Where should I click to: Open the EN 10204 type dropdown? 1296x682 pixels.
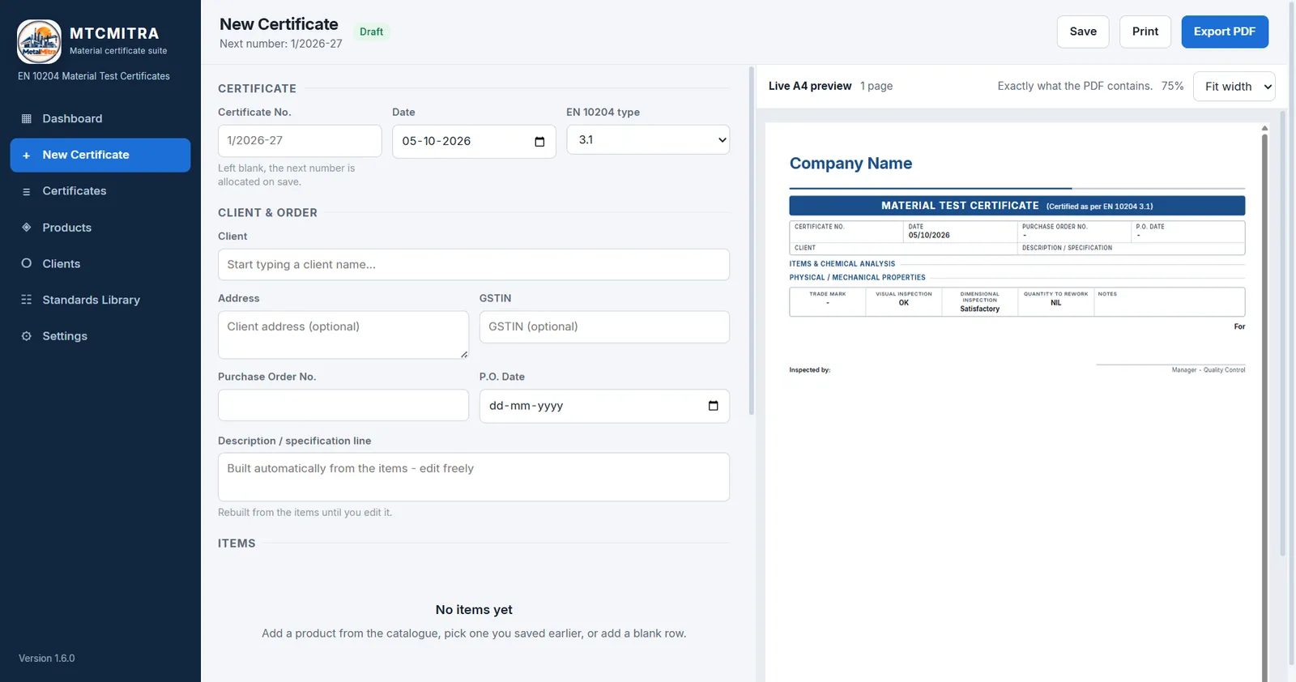click(648, 139)
